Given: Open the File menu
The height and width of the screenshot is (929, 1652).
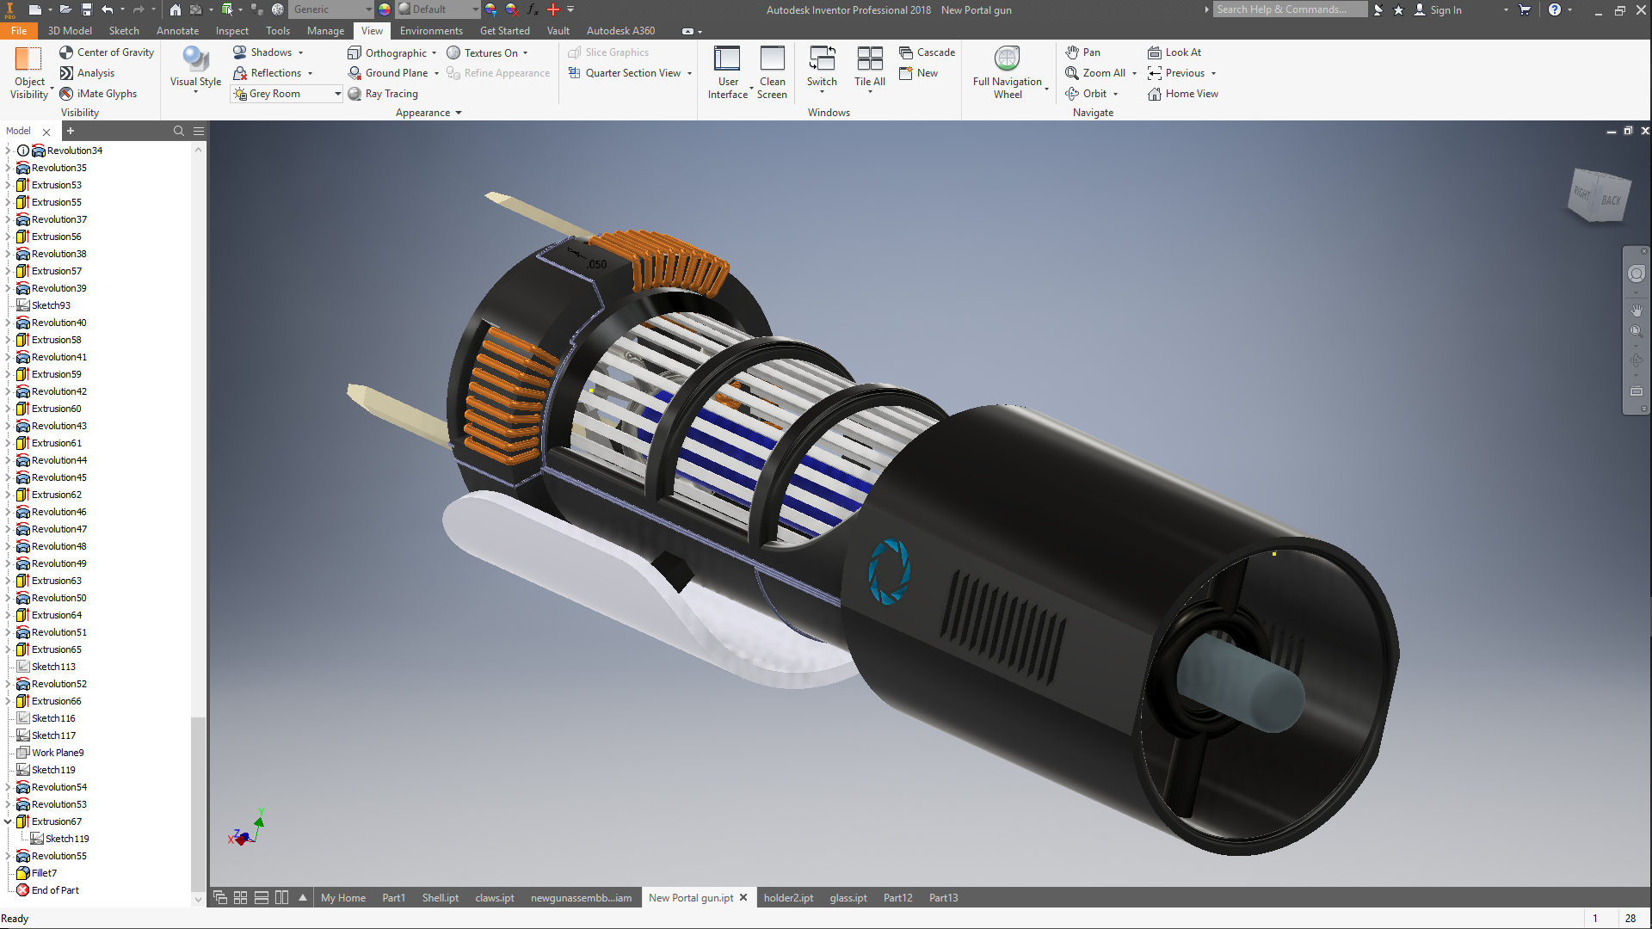Looking at the screenshot, I should pos(19,31).
